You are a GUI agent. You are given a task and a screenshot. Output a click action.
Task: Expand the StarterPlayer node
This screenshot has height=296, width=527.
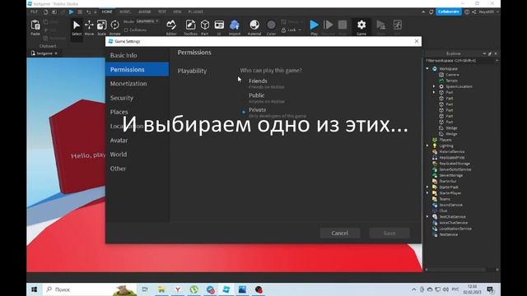point(427,193)
